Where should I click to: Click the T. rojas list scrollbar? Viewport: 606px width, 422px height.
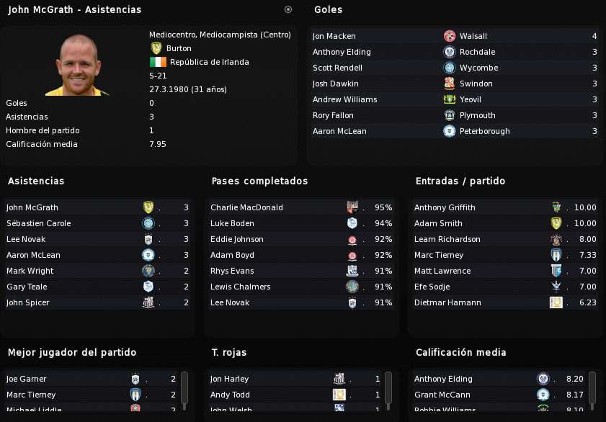[x=388, y=391]
